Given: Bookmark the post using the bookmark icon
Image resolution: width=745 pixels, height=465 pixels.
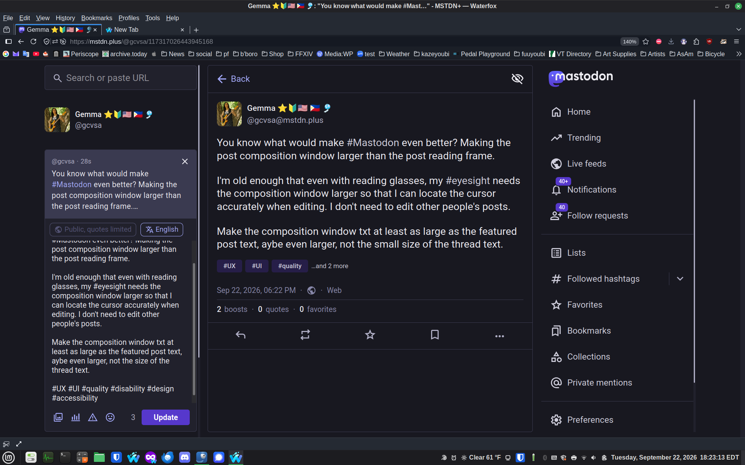Looking at the screenshot, I should coord(435,335).
